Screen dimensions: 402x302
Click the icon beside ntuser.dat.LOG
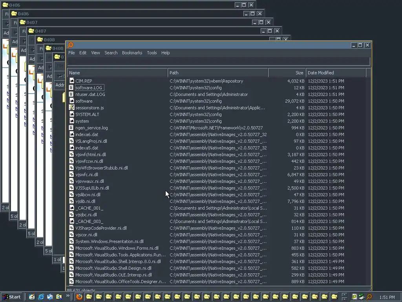72,94
